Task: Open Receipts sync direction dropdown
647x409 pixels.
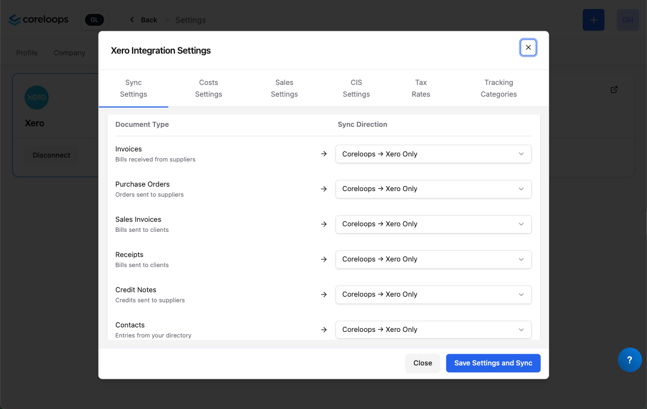Action: pos(433,259)
